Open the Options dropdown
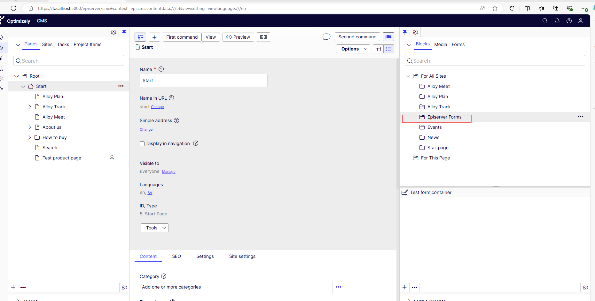This screenshot has width=595, height=301. pos(353,49)
